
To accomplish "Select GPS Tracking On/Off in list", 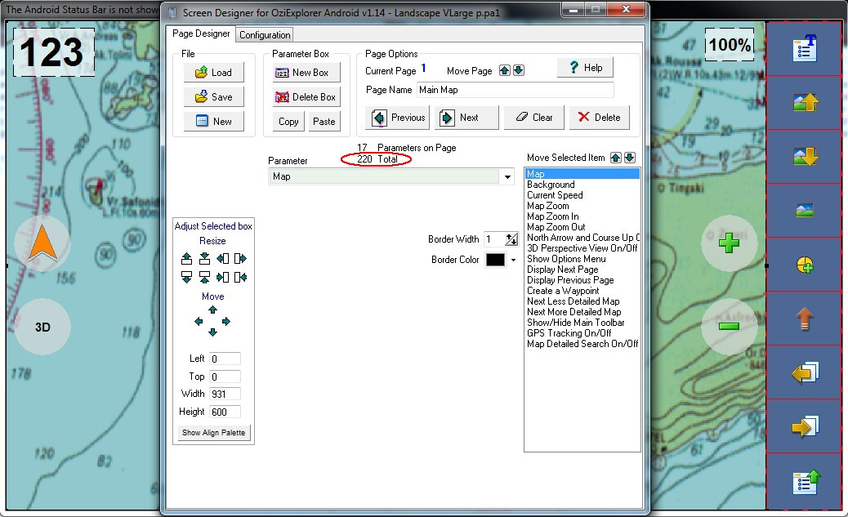I will [569, 333].
